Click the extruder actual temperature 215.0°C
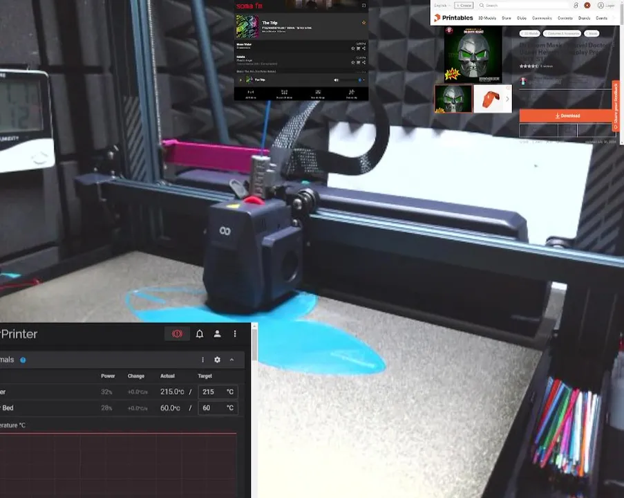Image resolution: width=624 pixels, height=498 pixels. 172,391
